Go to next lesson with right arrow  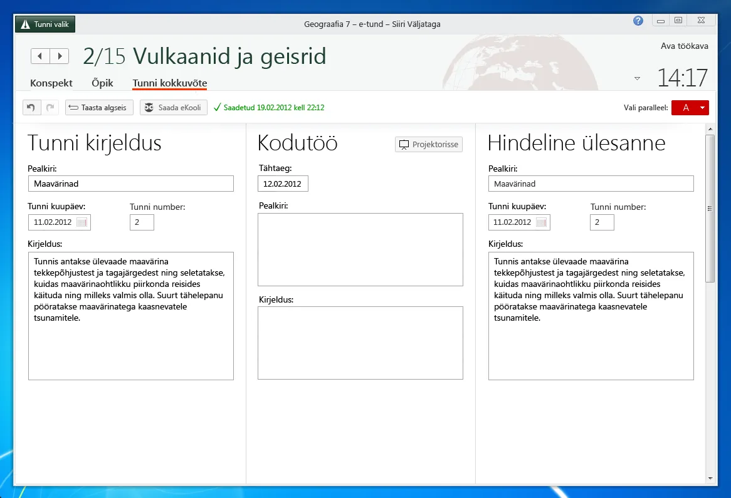(x=60, y=56)
